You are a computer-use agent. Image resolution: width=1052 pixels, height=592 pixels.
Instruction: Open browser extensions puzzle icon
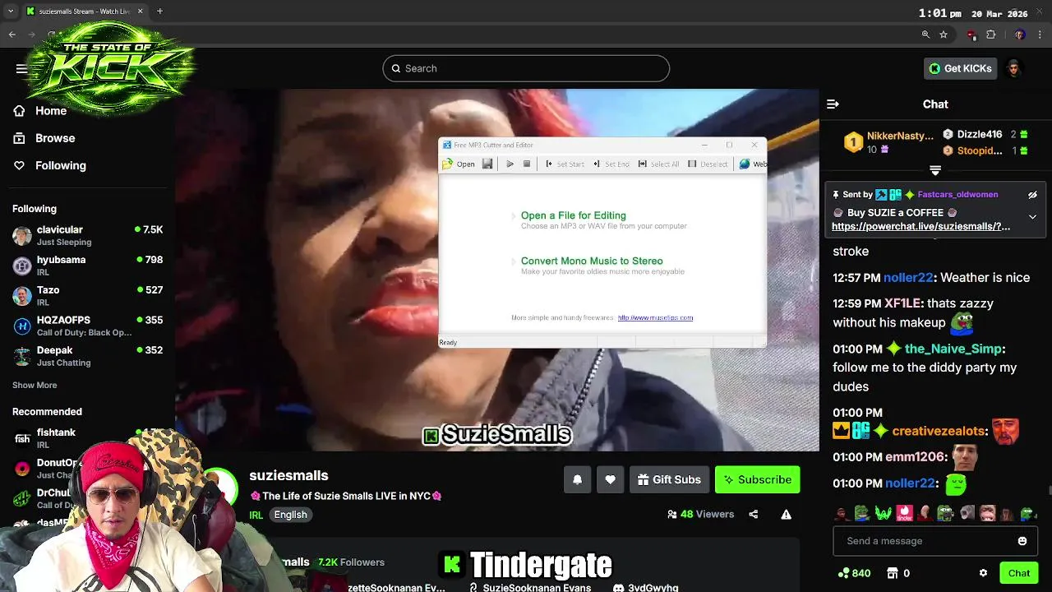pos(991,35)
